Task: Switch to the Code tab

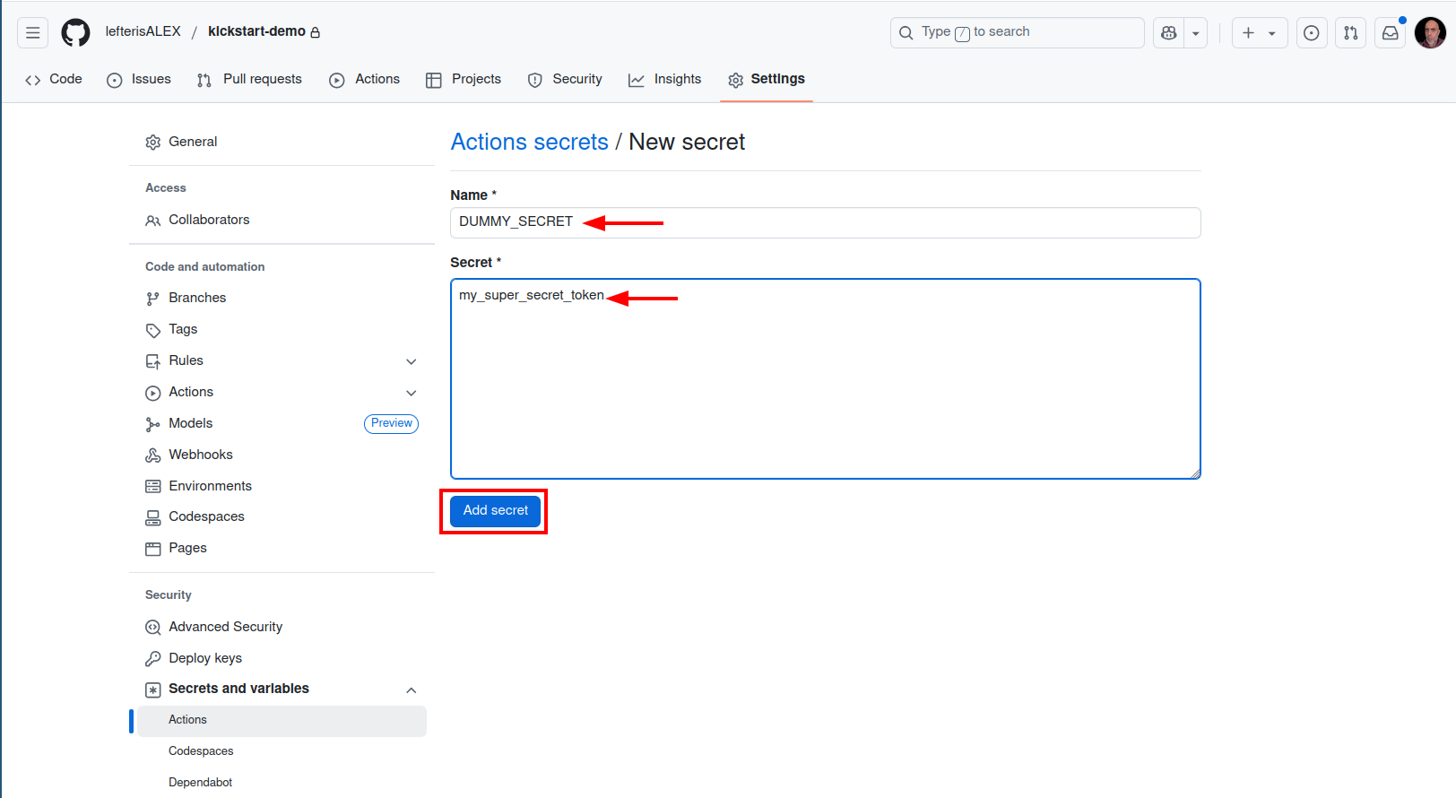Action: coord(54,79)
